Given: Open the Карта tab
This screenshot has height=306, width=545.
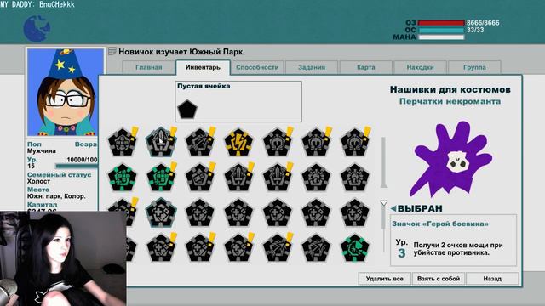Looking at the screenshot, I should (x=365, y=67).
